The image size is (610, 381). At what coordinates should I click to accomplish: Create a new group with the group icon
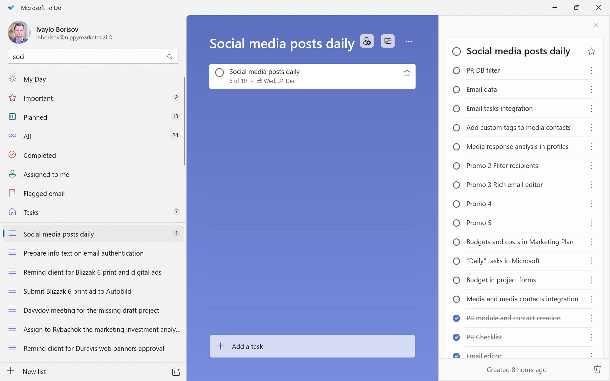click(x=176, y=371)
